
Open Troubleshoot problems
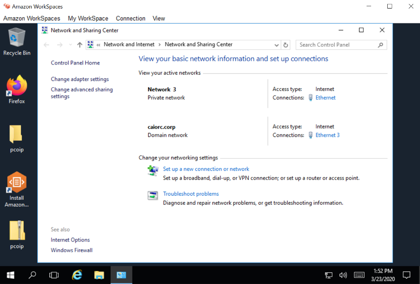pos(191,194)
